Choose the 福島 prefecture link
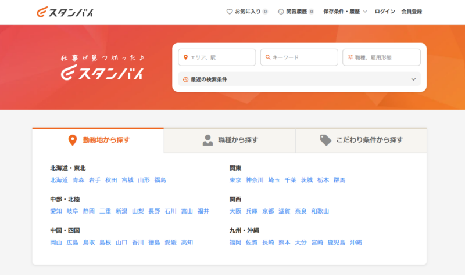This screenshot has width=465, height=275. (160, 180)
